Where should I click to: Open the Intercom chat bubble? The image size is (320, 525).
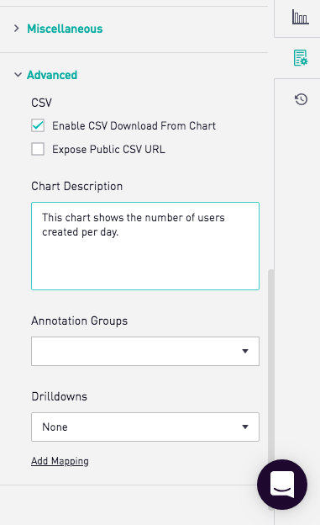[282, 485]
